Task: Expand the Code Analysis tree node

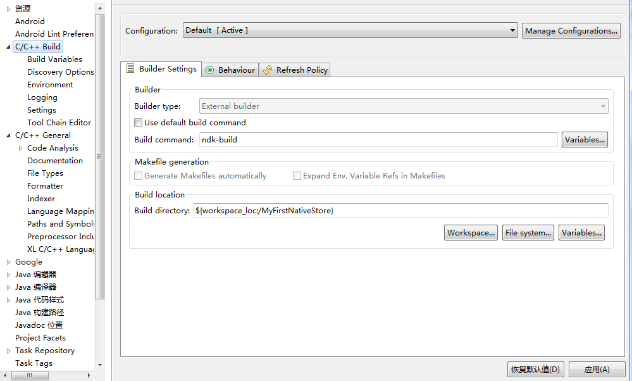Action: point(20,148)
